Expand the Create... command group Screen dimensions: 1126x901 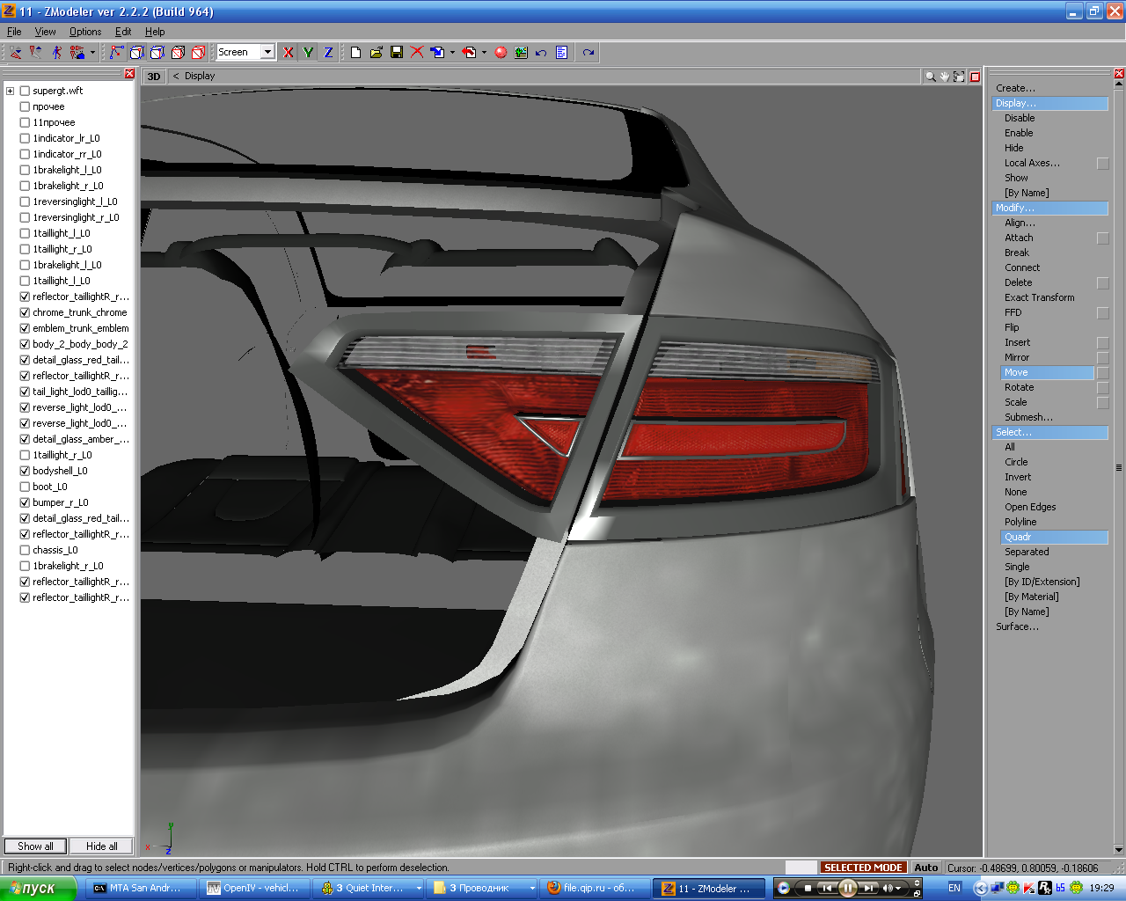click(1015, 88)
